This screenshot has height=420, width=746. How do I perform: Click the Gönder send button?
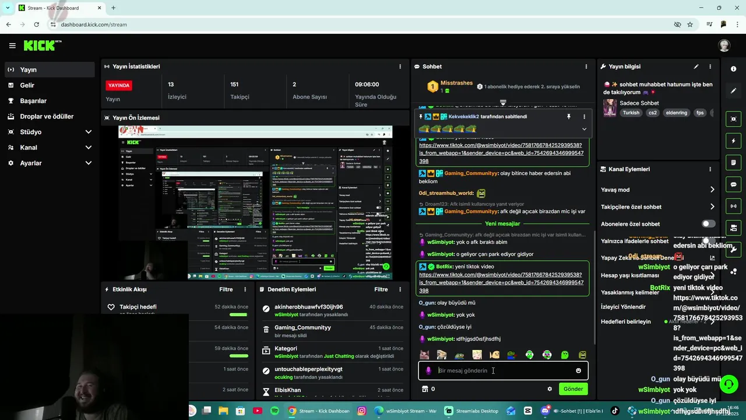click(x=573, y=389)
